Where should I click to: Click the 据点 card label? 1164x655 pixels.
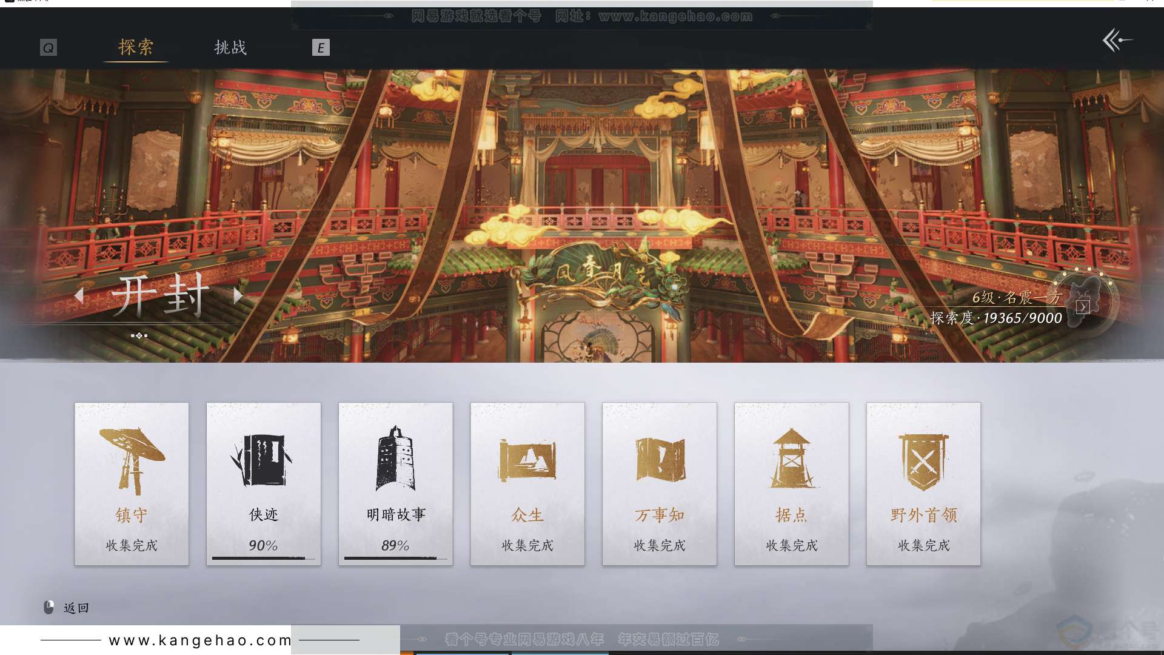792,515
